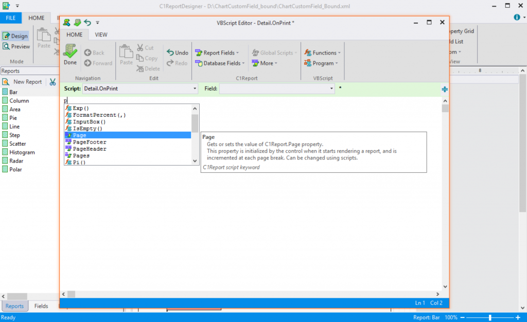Choose PageHeader from autocomplete list
This screenshot has height=322, width=527.
tap(128, 149)
